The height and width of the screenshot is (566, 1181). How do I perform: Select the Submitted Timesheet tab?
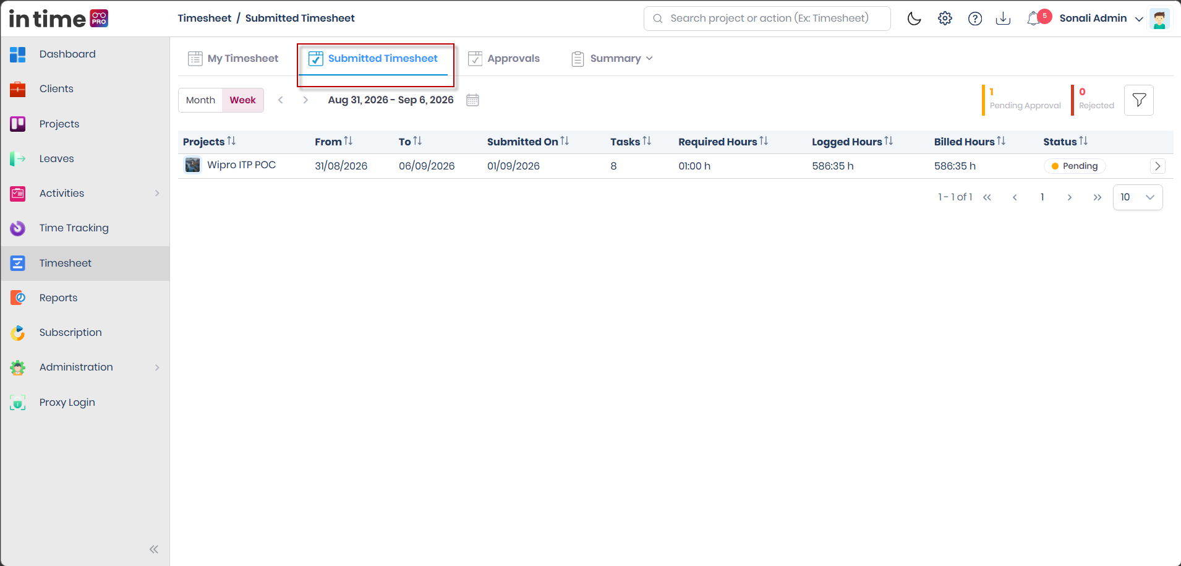373,58
